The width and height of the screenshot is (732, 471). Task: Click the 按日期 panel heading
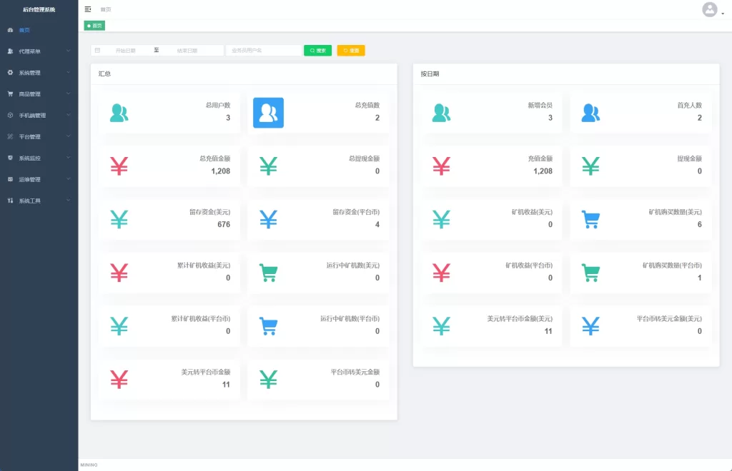430,74
